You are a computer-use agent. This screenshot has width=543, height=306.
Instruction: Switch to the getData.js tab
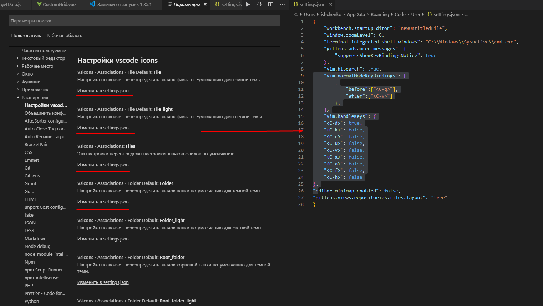click(11, 4)
